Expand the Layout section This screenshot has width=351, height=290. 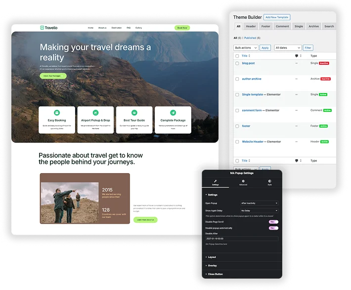click(x=211, y=257)
